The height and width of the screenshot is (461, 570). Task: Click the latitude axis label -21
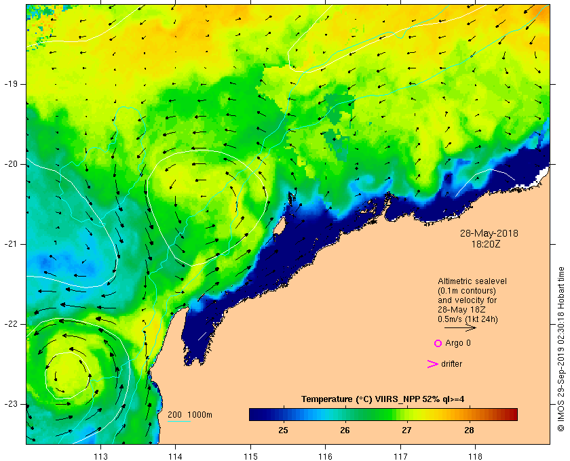(10, 244)
